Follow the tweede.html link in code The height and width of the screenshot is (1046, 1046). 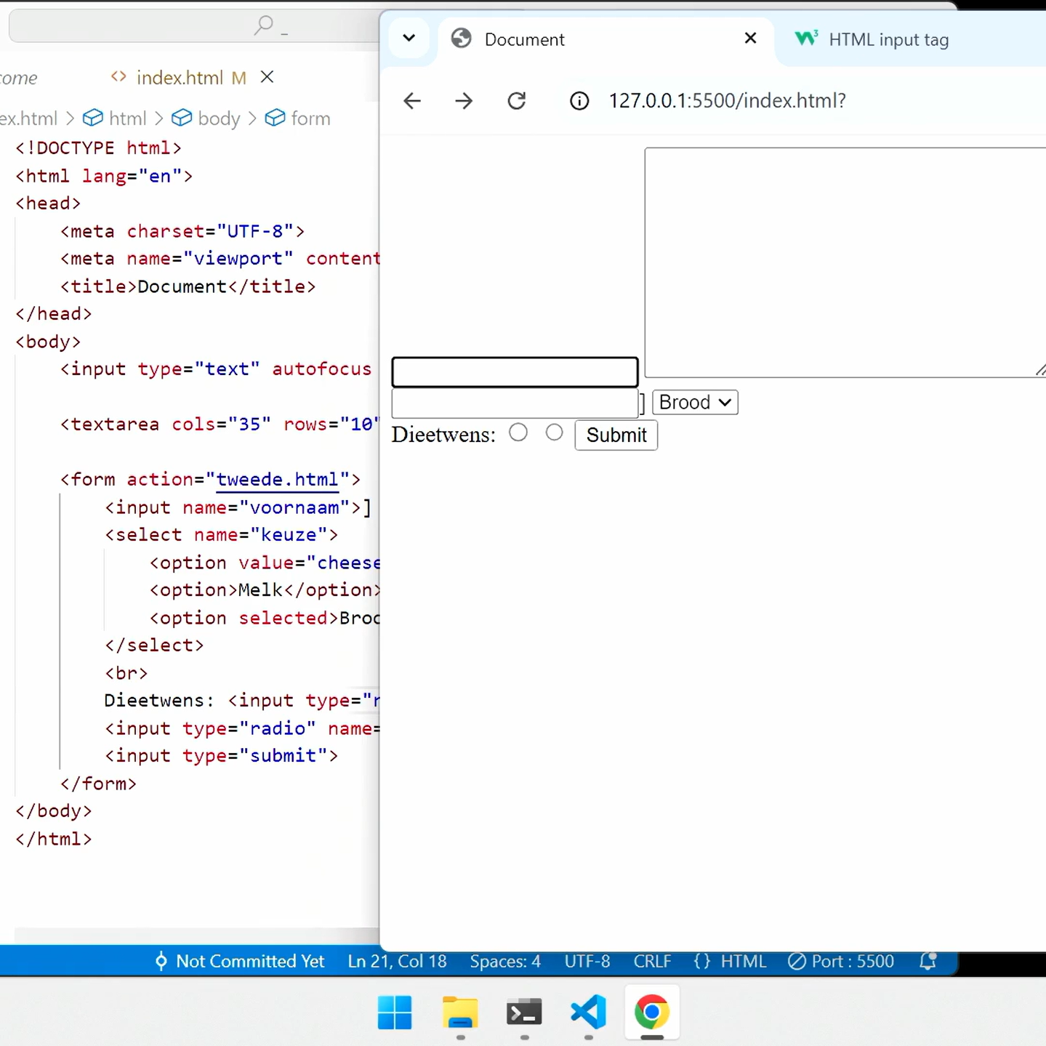pyautogui.click(x=277, y=480)
